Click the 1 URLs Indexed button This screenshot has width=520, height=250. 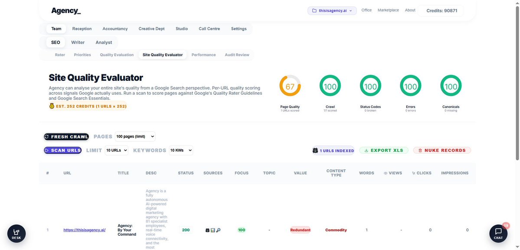coord(333,151)
